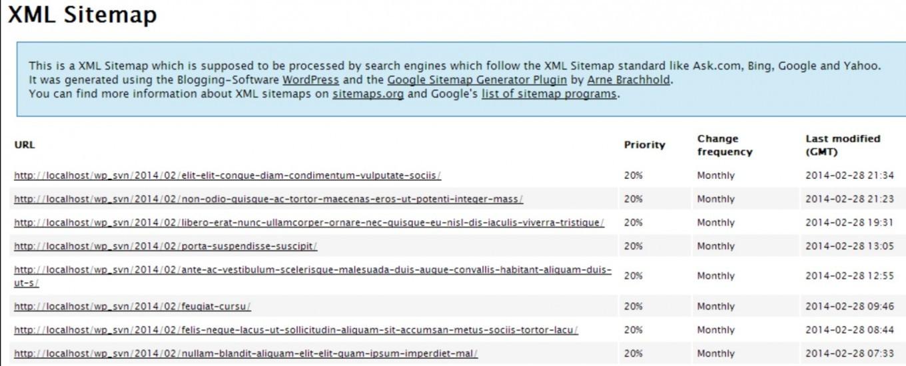The image size is (906, 366).
Task: Click the Last modified (GMT) column header
Action: tap(842, 145)
